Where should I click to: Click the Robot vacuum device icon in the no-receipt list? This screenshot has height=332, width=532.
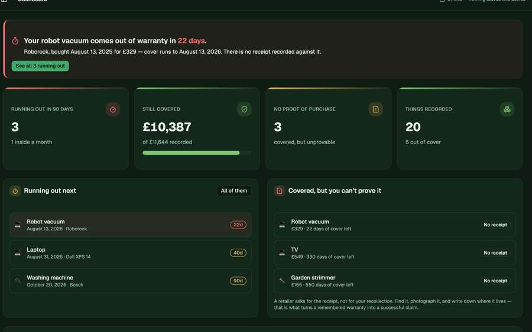(282, 225)
